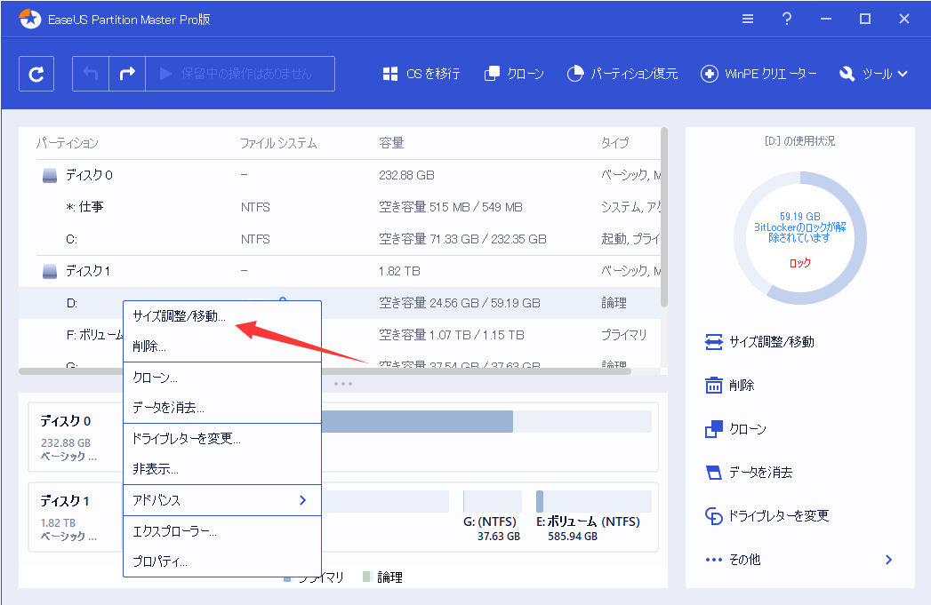The height and width of the screenshot is (605, 931).
Task: Click the refresh operations icon
Action: click(36, 73)
